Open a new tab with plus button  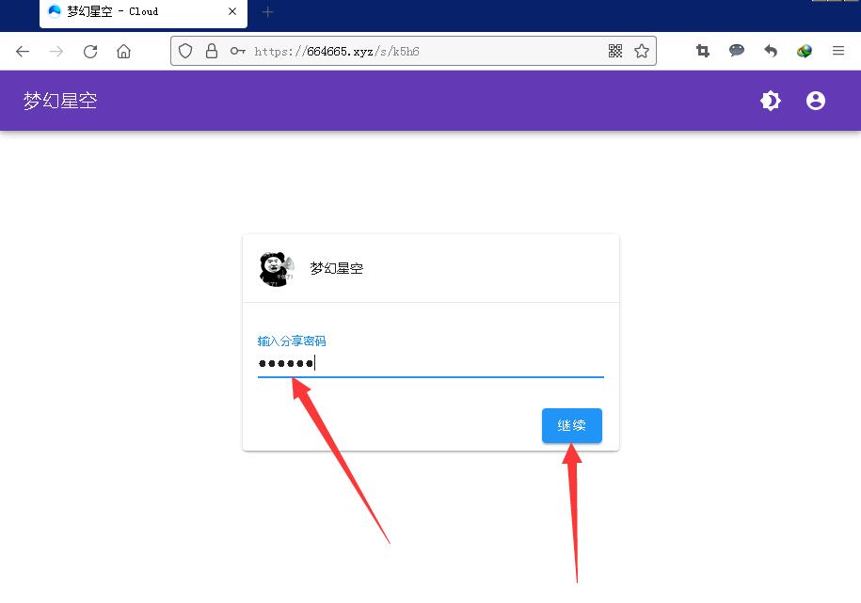(267, 12)
